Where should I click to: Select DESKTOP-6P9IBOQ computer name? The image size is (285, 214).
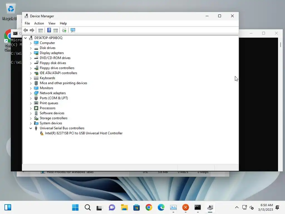tap(48, 38)
